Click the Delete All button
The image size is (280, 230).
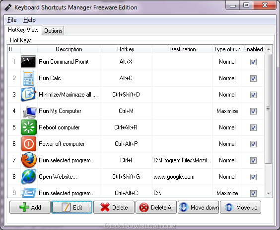point(156,207)
